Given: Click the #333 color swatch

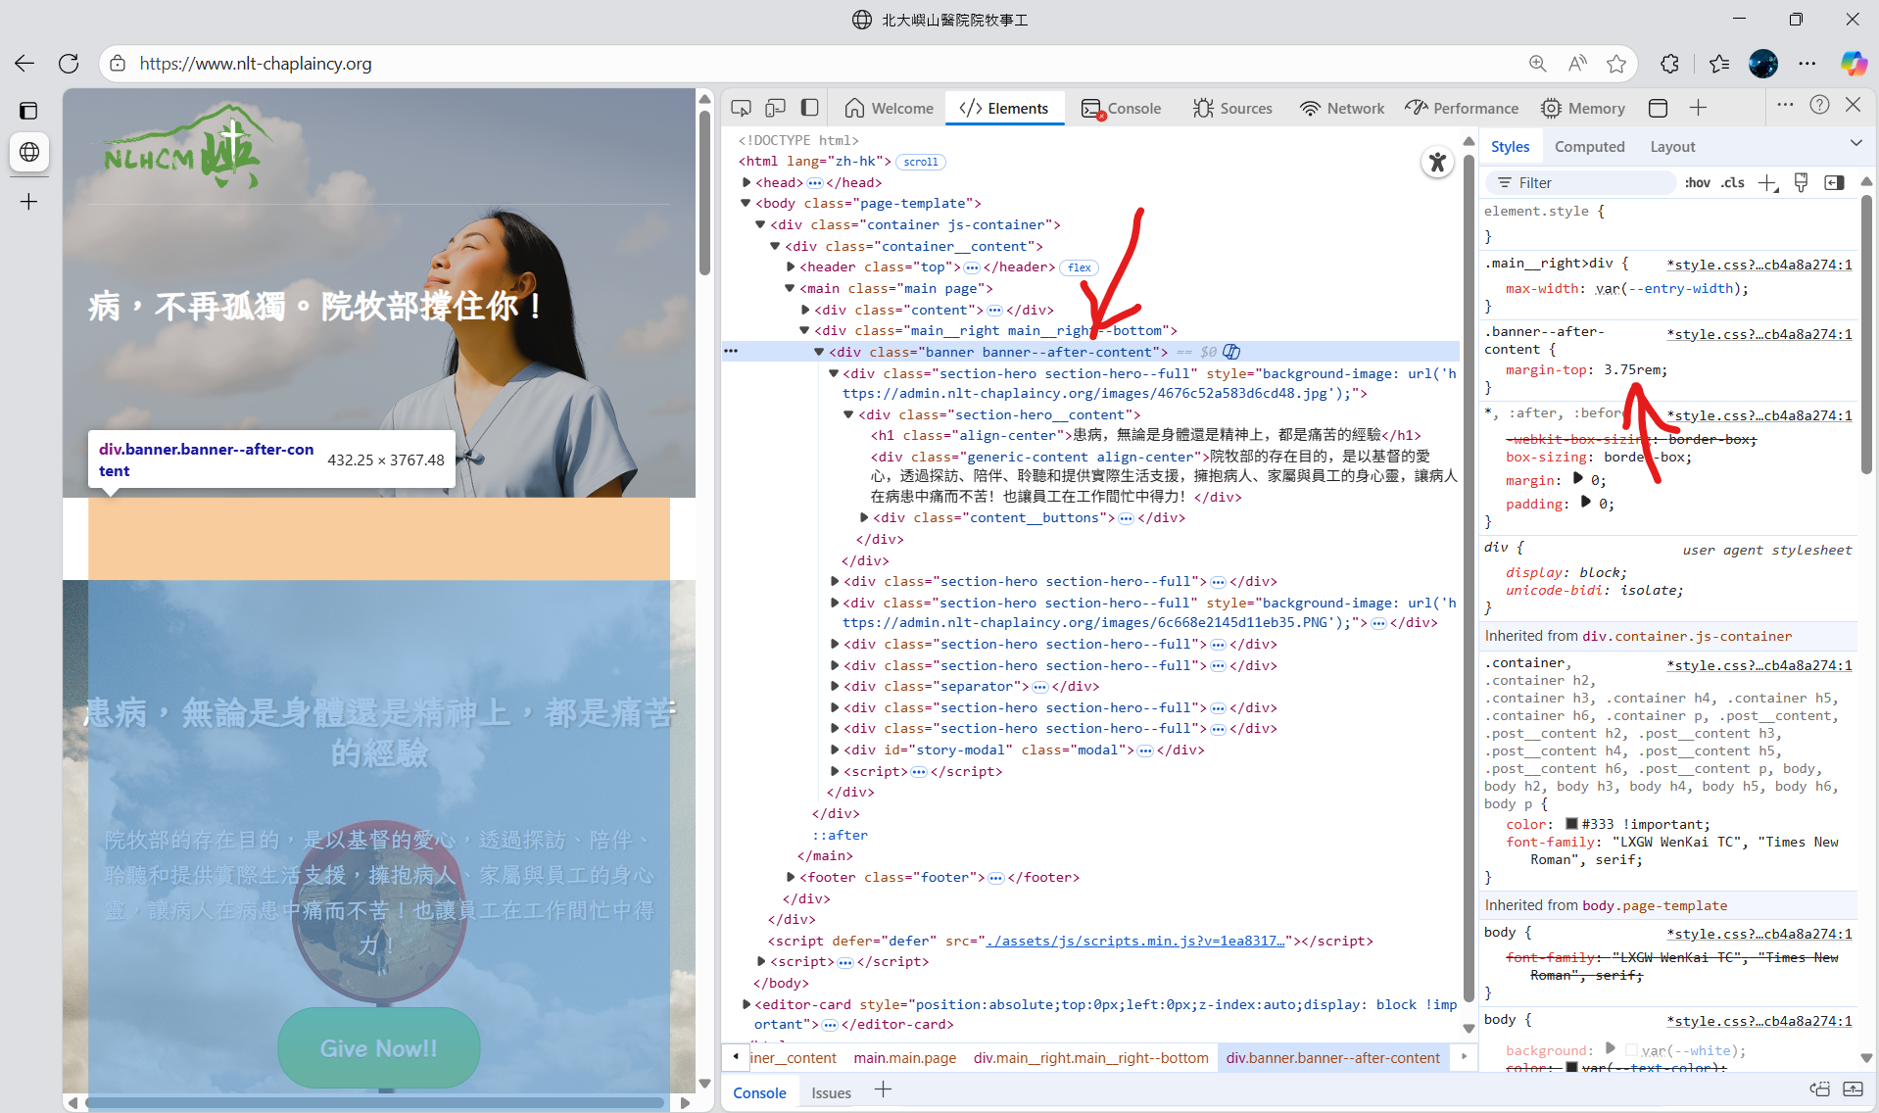Looking at the screenshot, I should click(1571, 824).
